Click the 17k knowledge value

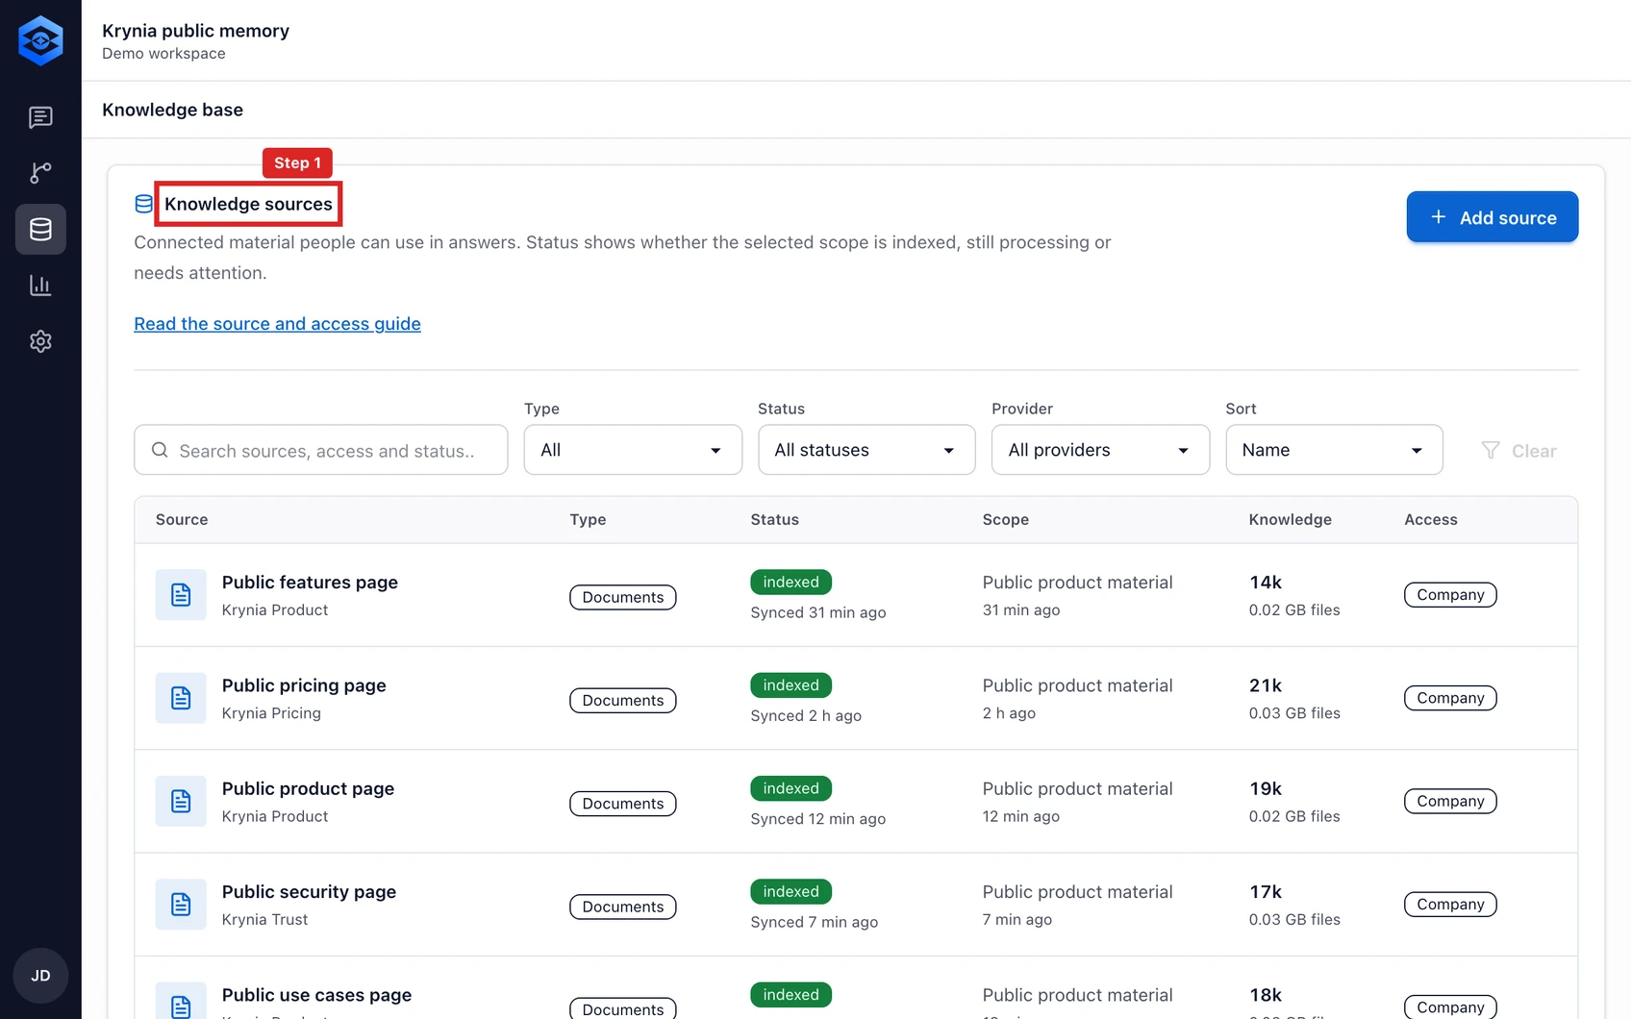1266,892
